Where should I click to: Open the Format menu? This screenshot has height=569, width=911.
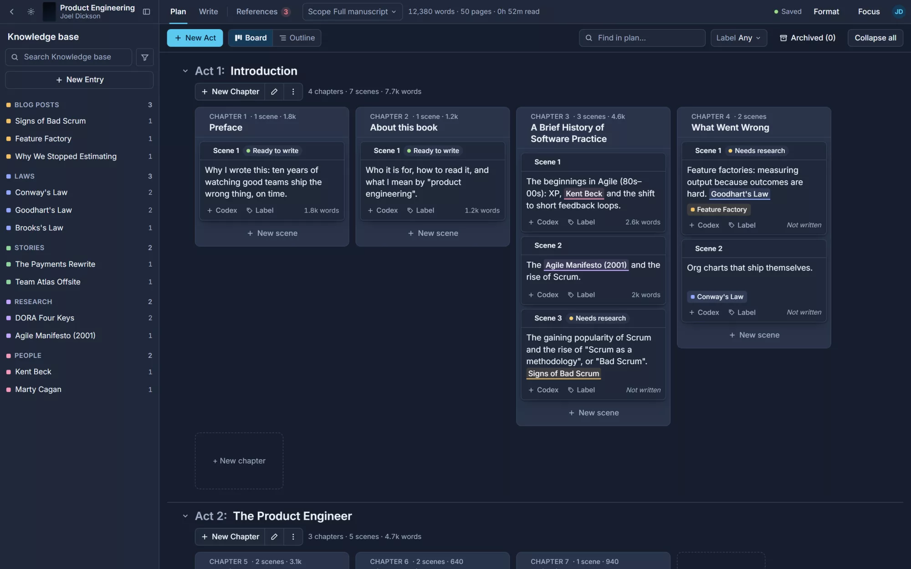[826, 12]
